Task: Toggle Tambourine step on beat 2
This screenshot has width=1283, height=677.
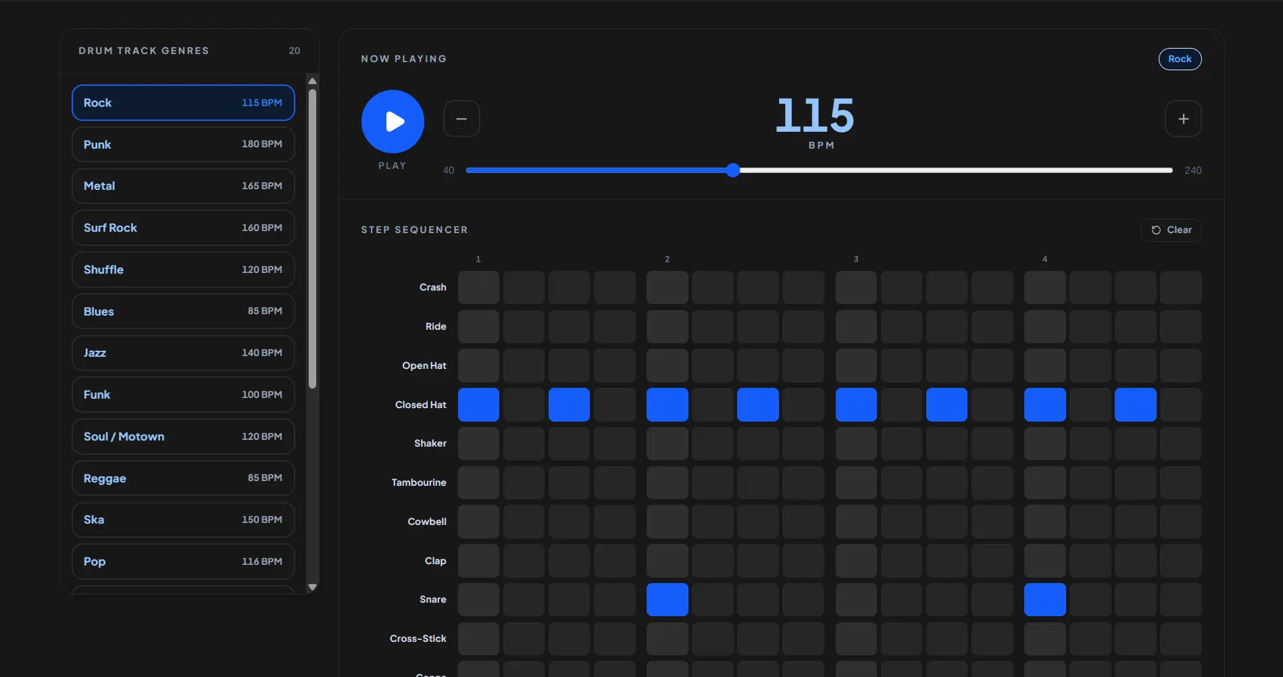Action: [667, 482]
